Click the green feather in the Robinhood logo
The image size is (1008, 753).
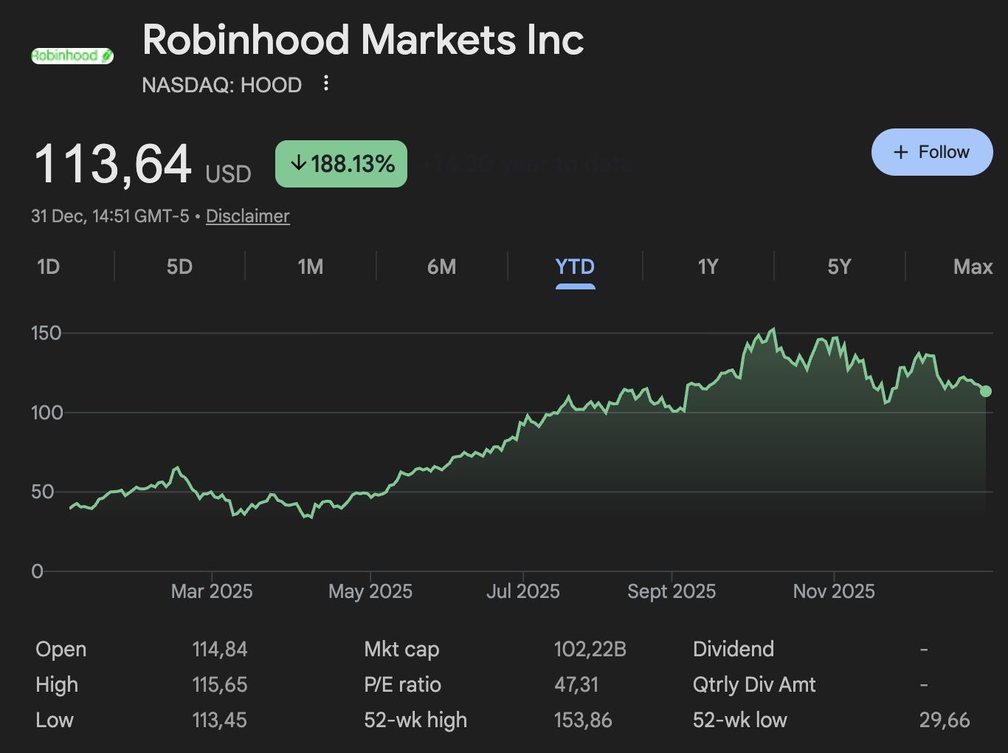point(108,54)
